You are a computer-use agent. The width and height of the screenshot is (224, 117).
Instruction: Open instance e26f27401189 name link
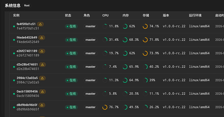[x=27, y=51]
